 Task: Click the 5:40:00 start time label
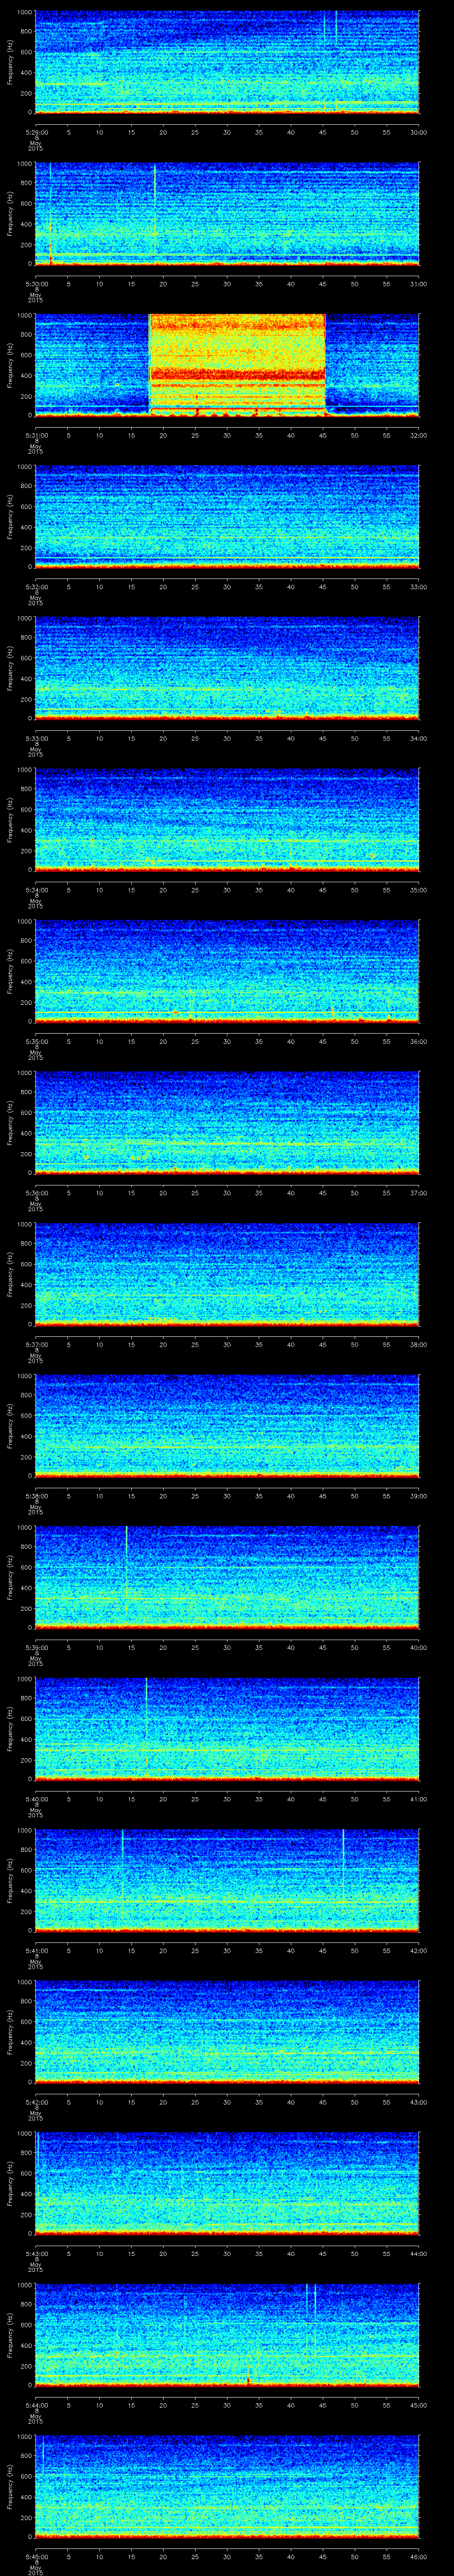[x=36, y=1799]
